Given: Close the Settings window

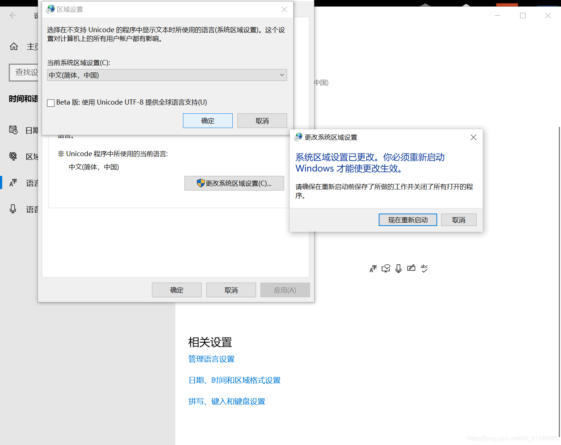Looking at the screenshot, I should pyautogui.click(x=548, y=15).
